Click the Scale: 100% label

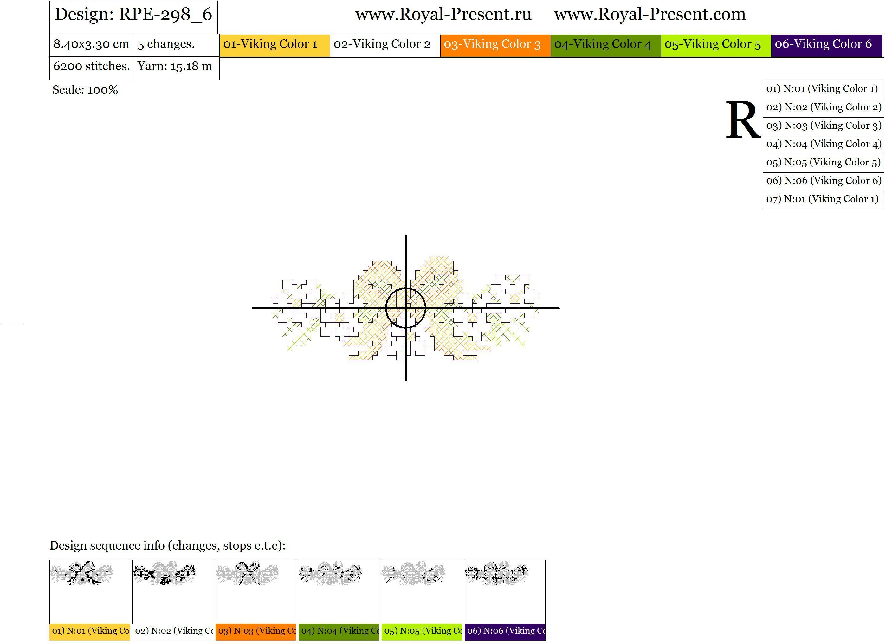[85, 90]
